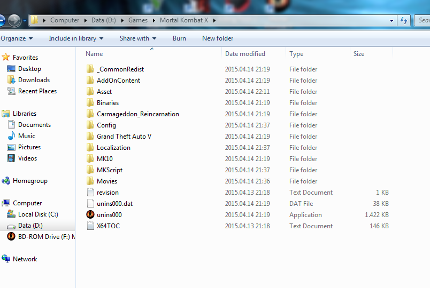Expand the arrow after Data (D:) in breadcrumb
This screenshot has height=288, width=430.
coord(122,20)
